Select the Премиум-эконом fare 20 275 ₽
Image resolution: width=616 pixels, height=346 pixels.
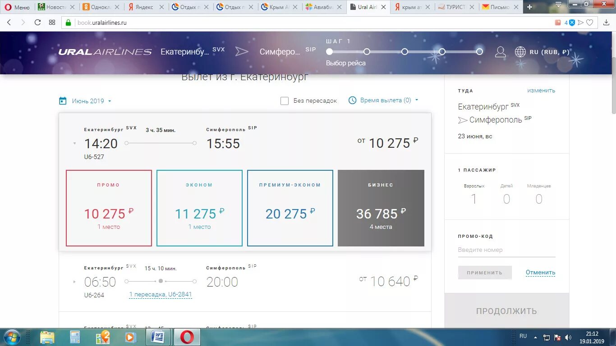click(x=290, y=208)
